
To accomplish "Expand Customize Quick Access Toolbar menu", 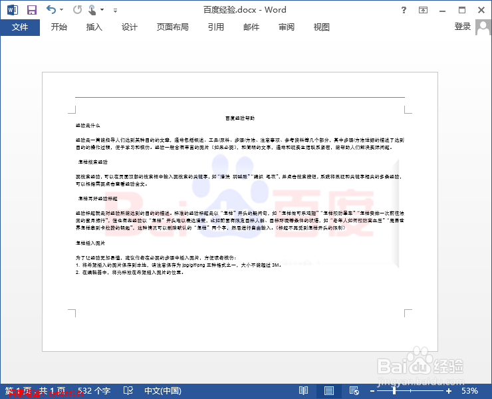I will click(x=115, y=11).
